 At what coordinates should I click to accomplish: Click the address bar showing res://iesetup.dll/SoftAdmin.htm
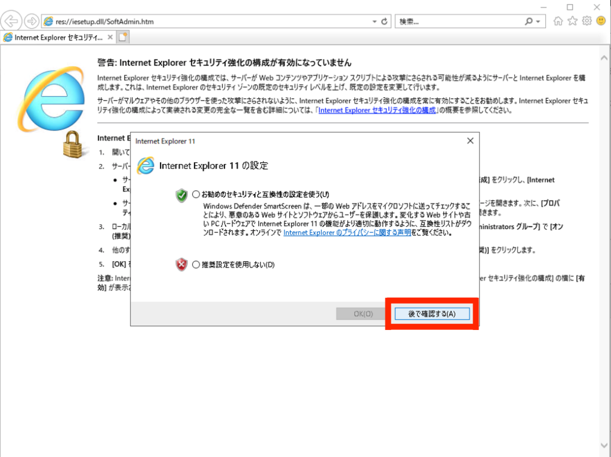209,21
